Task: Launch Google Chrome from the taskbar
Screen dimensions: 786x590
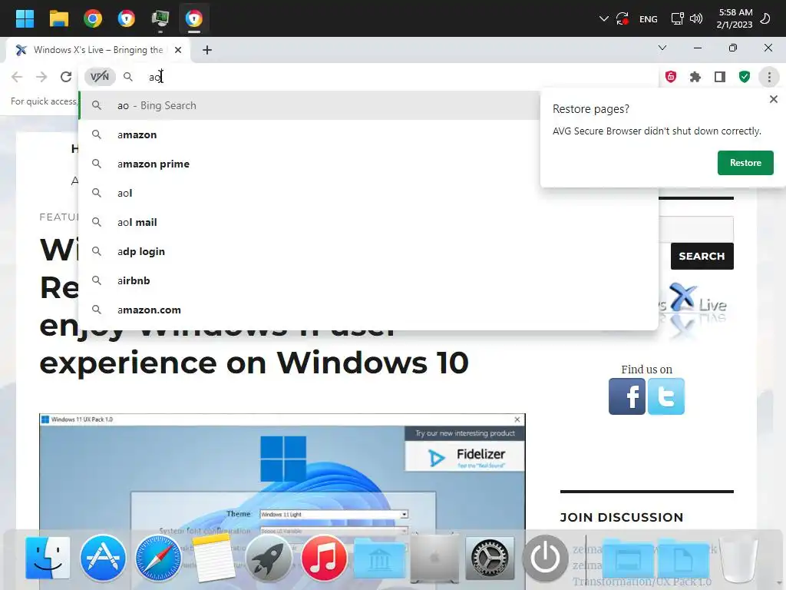Action: click(93, 18)
